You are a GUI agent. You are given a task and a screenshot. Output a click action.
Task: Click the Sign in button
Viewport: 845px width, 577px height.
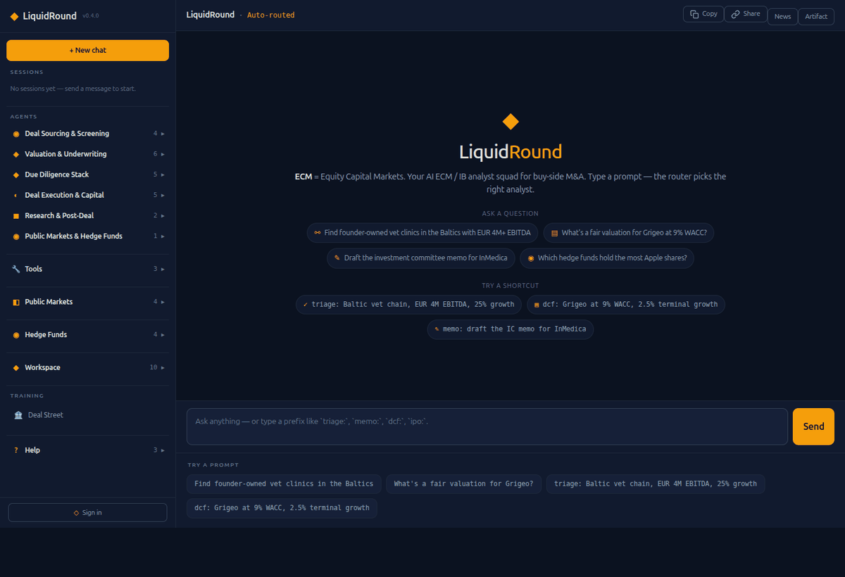click(x=87, y=512)
